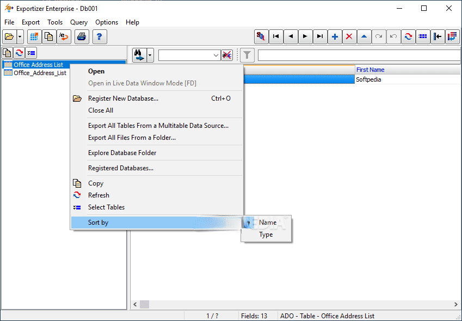
Task: Click the First Name column header
Action: [408, 70]
